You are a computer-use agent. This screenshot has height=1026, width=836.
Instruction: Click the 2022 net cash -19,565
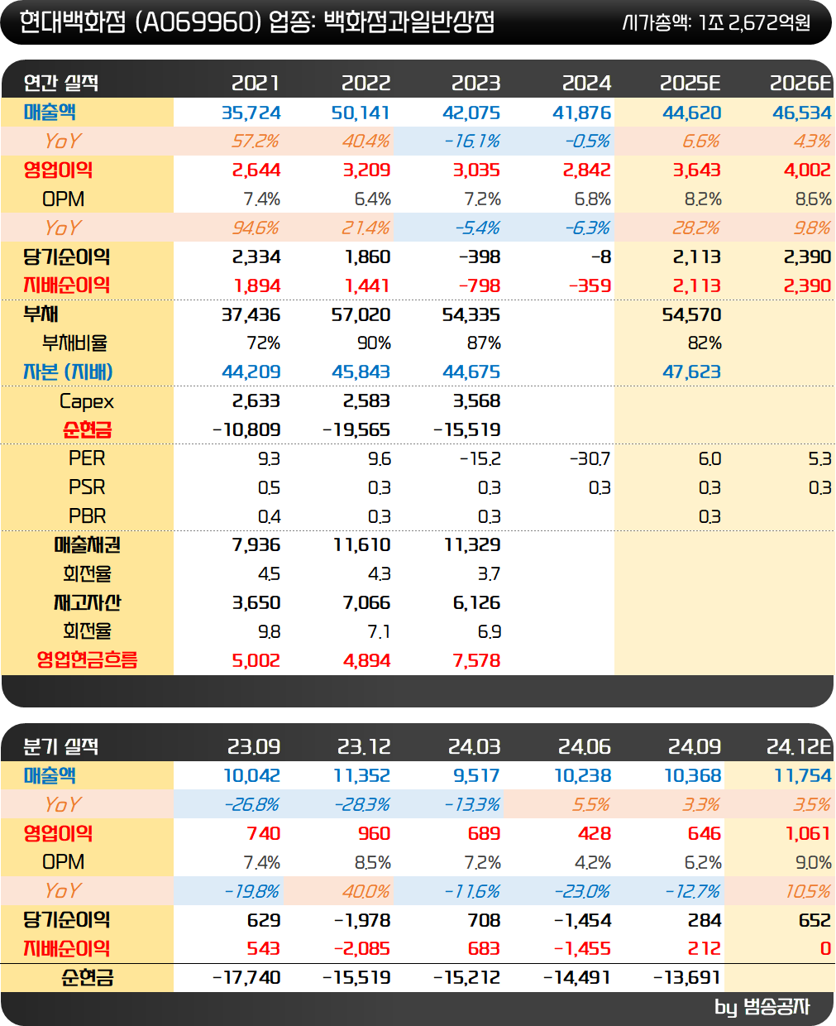356,430
